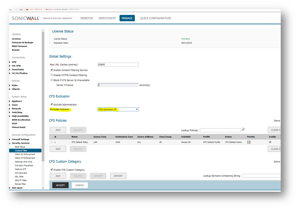
Task: Click the Lookup Policies search magnifier icon
Action: 243,129
